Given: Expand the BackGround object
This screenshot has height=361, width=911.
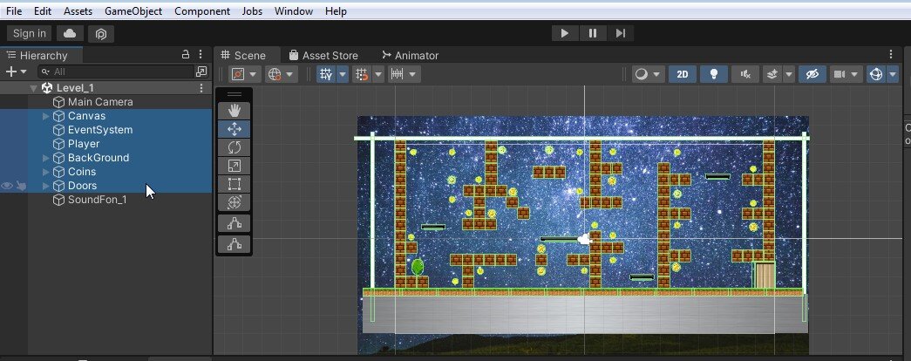Looking at the screenshot, I should click(x=46, y=158).
